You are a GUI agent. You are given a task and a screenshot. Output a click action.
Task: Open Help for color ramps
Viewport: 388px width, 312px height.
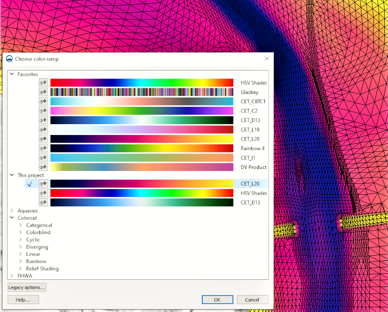tap(23, 300)
